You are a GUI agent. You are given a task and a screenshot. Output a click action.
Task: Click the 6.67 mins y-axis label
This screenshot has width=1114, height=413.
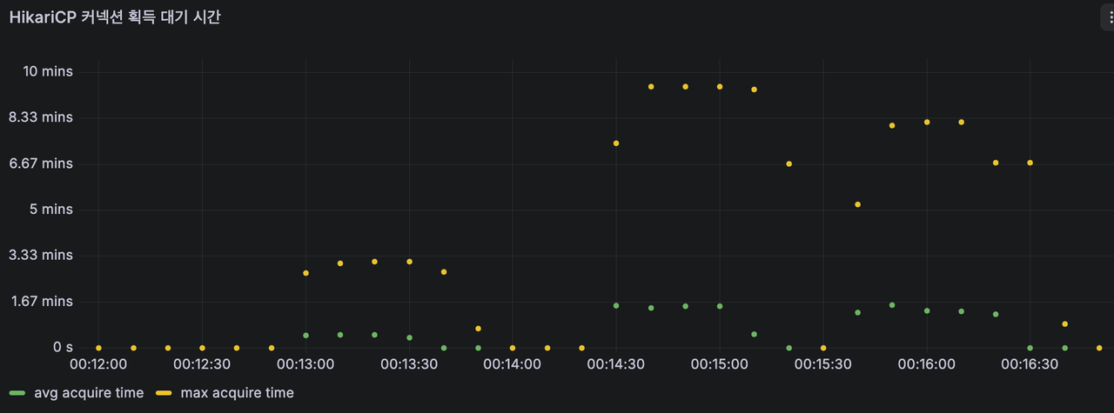pyautogui.click(x=41, y=163)
